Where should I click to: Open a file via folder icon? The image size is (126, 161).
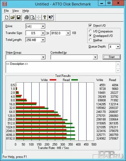pyautogui.click(x=13, y=17)
